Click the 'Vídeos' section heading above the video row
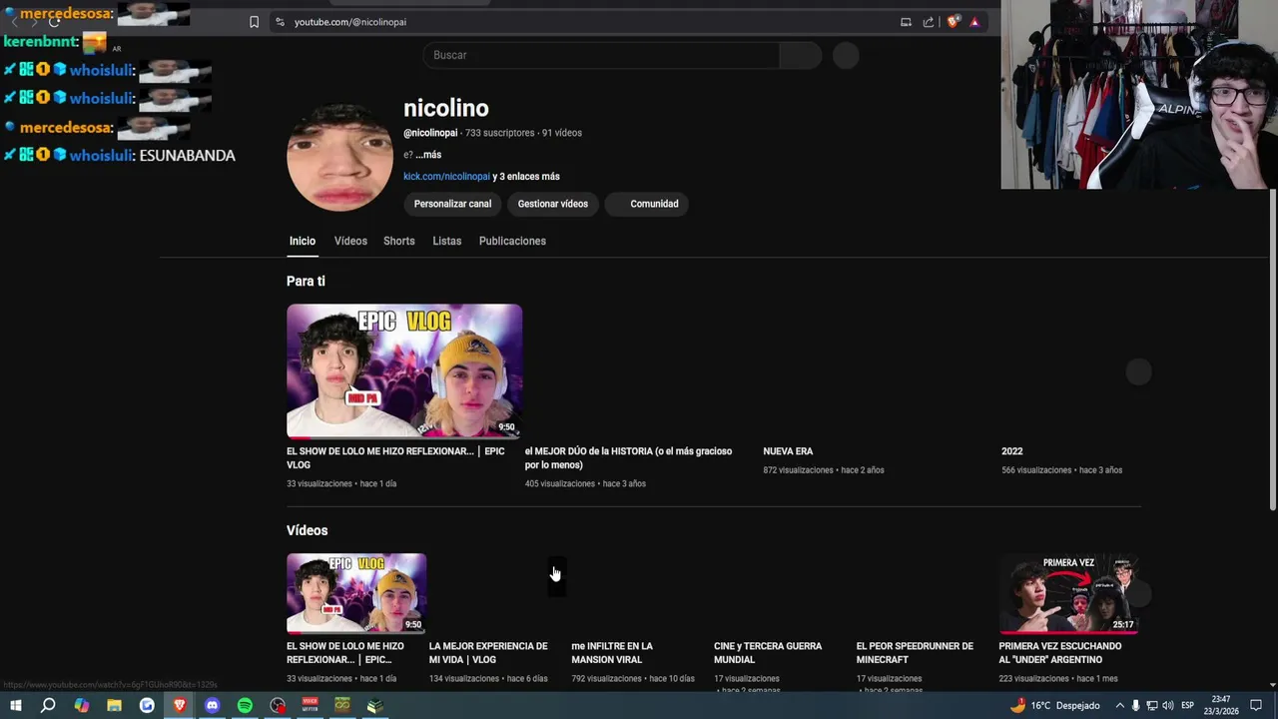 tap(307, 530)
